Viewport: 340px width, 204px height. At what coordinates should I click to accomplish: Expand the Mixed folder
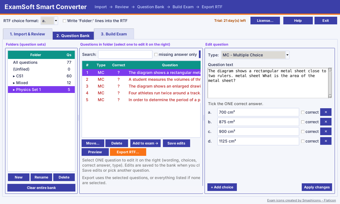coord(14,83)
